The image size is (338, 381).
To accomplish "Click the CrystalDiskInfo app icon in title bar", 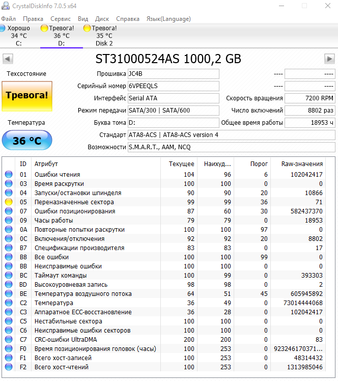I will 5,6.
